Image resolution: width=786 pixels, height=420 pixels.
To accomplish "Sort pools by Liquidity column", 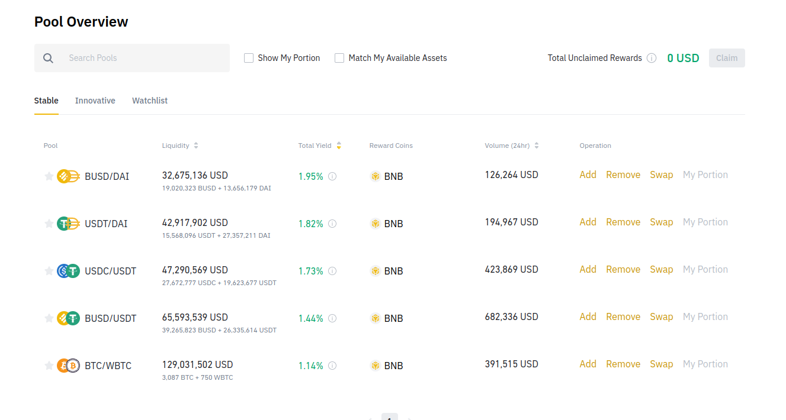I will pyautogui.click(x=180, y=146).
